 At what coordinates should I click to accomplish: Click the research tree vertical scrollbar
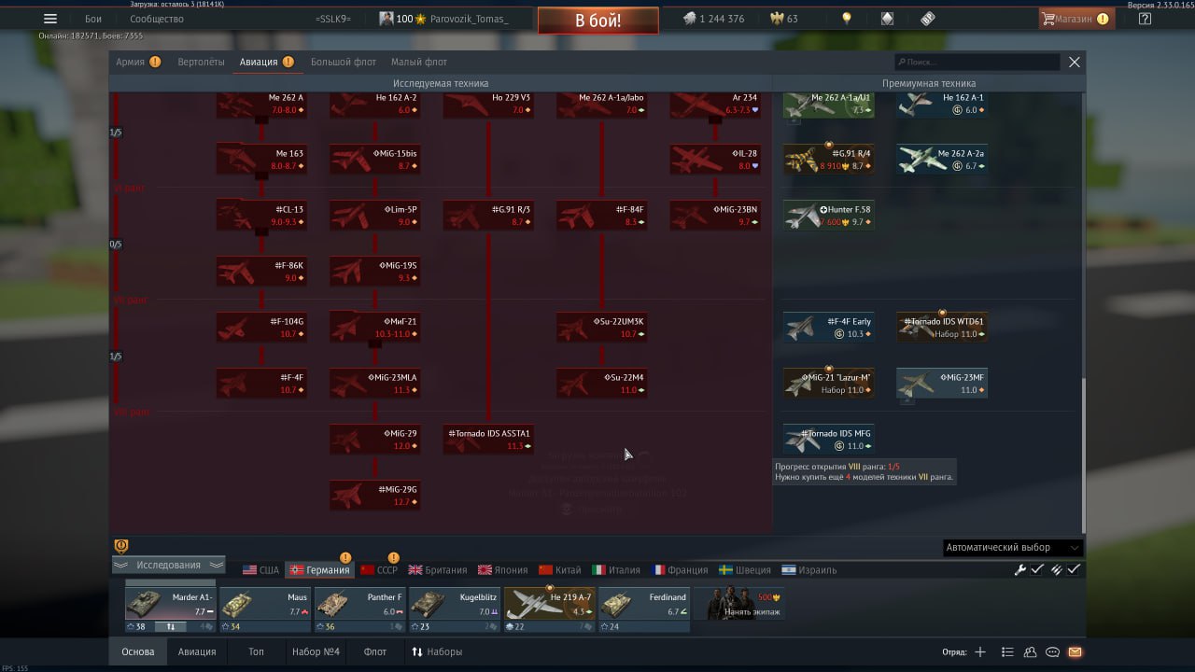[x=1083, y=455]
